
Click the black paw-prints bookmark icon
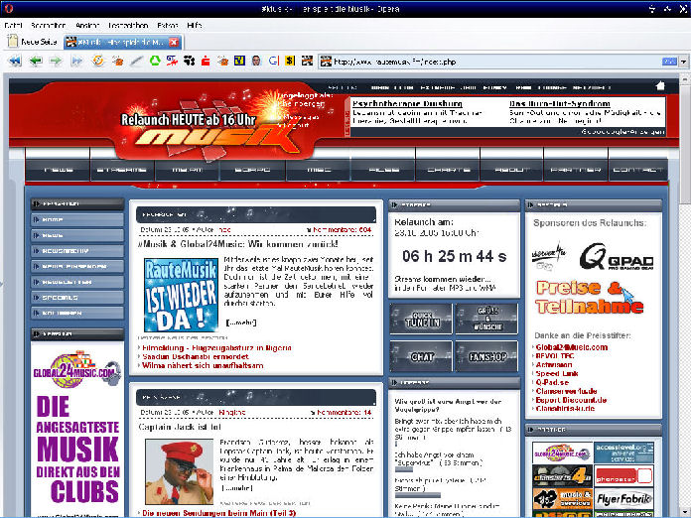pyautogui.click(x=189, y=61)
